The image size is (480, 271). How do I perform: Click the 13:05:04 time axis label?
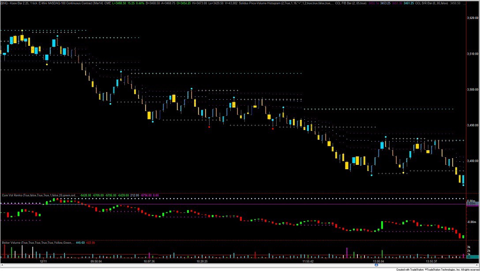click(378, 261)
